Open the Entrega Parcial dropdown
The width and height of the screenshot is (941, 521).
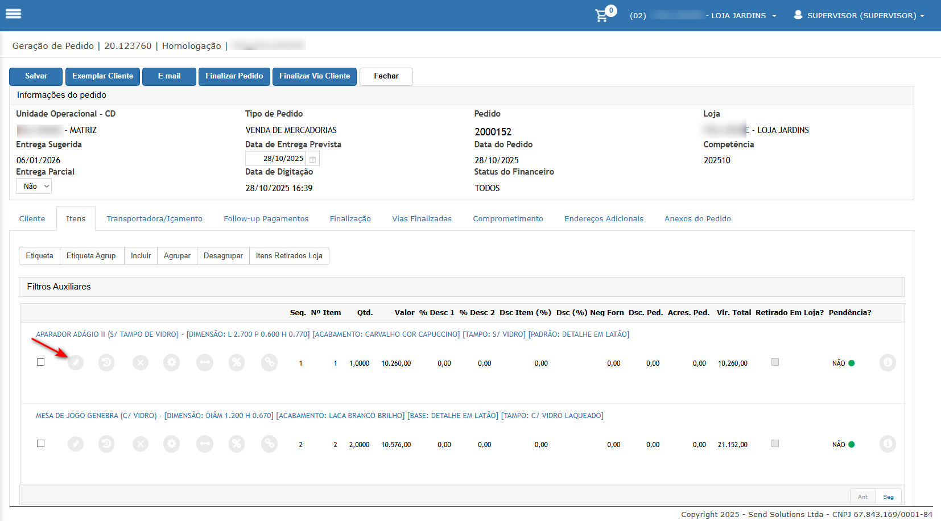(34, 187)
